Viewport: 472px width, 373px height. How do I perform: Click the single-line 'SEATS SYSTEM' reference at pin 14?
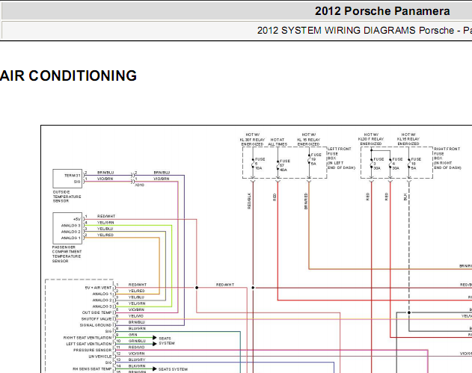173,369
